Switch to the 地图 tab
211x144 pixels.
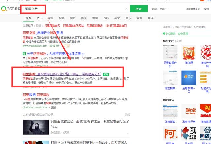pyautogui.click(x=95, y=18)
